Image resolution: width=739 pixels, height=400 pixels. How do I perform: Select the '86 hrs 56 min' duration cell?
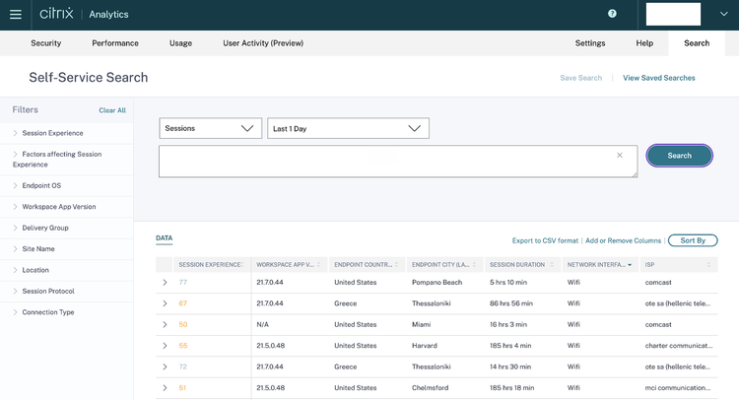click(510, 303)
